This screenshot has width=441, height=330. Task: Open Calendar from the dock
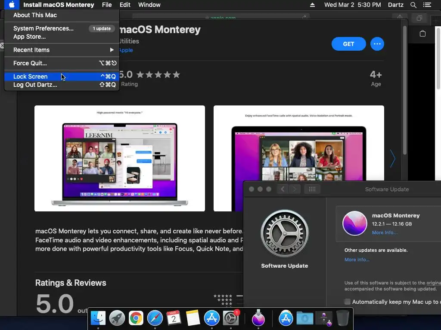pos(174,318)
